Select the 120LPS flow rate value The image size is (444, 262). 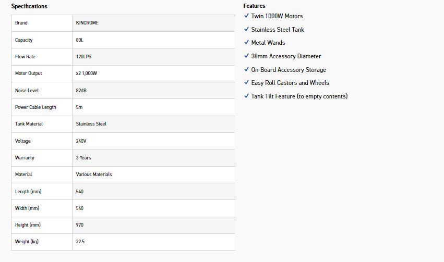pyautogui.click(x=83, y=57)
